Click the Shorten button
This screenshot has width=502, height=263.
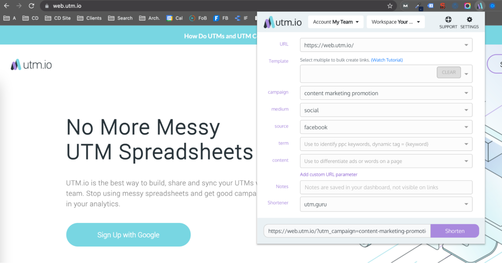pos(455,231)
